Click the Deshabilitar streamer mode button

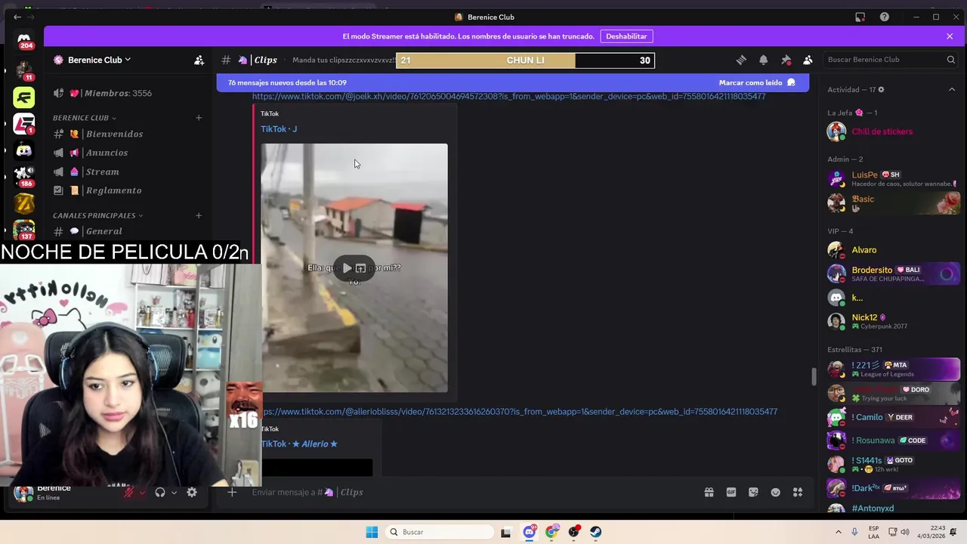tap(626, 36)
